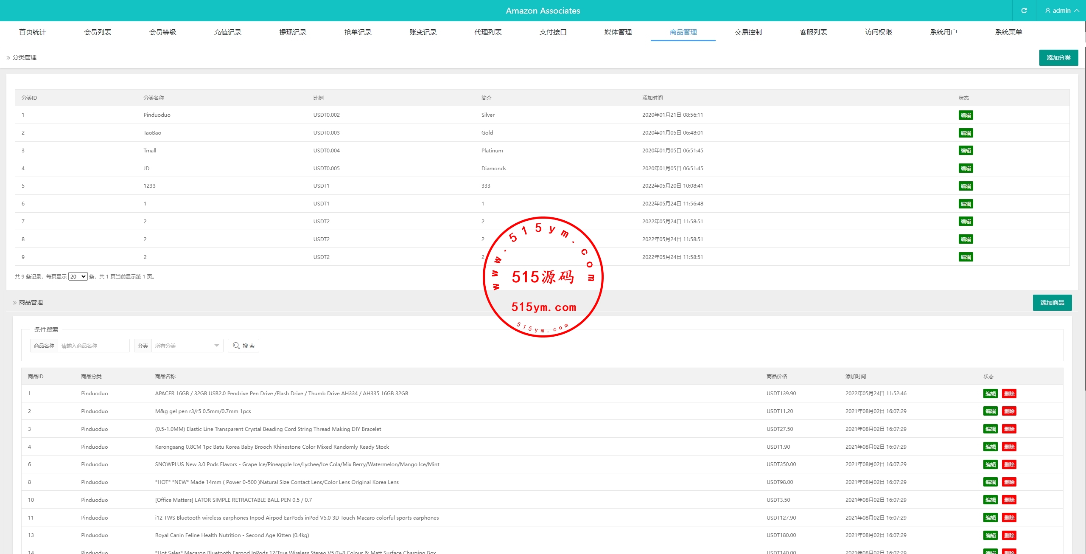1086x554 pixels.
Task: Edit the Pinduoduo category row
Action: click(x=966, y=115)
